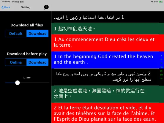The height and width of the screenshot is (123, 164).
Task: Click the '7/1189' progress counter label
Action: tap(27, 78)
